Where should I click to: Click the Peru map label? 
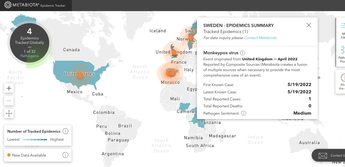click(x=102, y=126)
